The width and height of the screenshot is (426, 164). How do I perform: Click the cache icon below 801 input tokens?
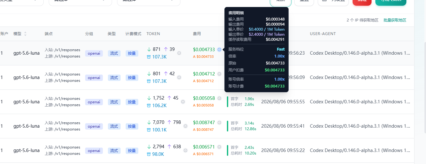pyautogui.click(x=149, y=81)
